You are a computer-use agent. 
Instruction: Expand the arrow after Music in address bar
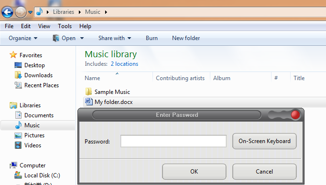[x=106, y=12]
